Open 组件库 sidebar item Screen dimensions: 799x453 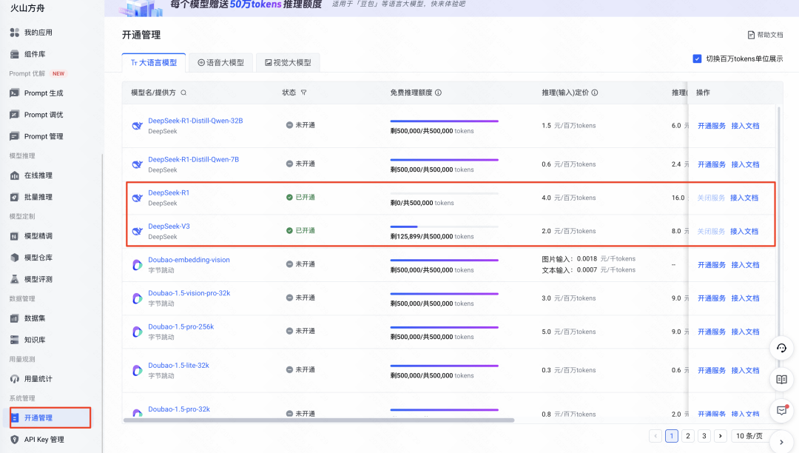[27, 54]
